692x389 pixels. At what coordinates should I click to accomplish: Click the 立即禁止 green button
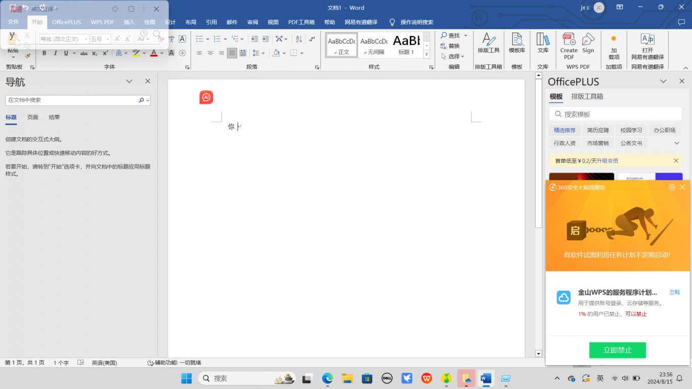618,350
